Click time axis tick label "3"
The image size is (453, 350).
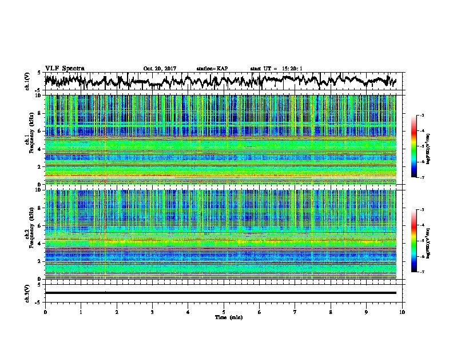point(152,312)
